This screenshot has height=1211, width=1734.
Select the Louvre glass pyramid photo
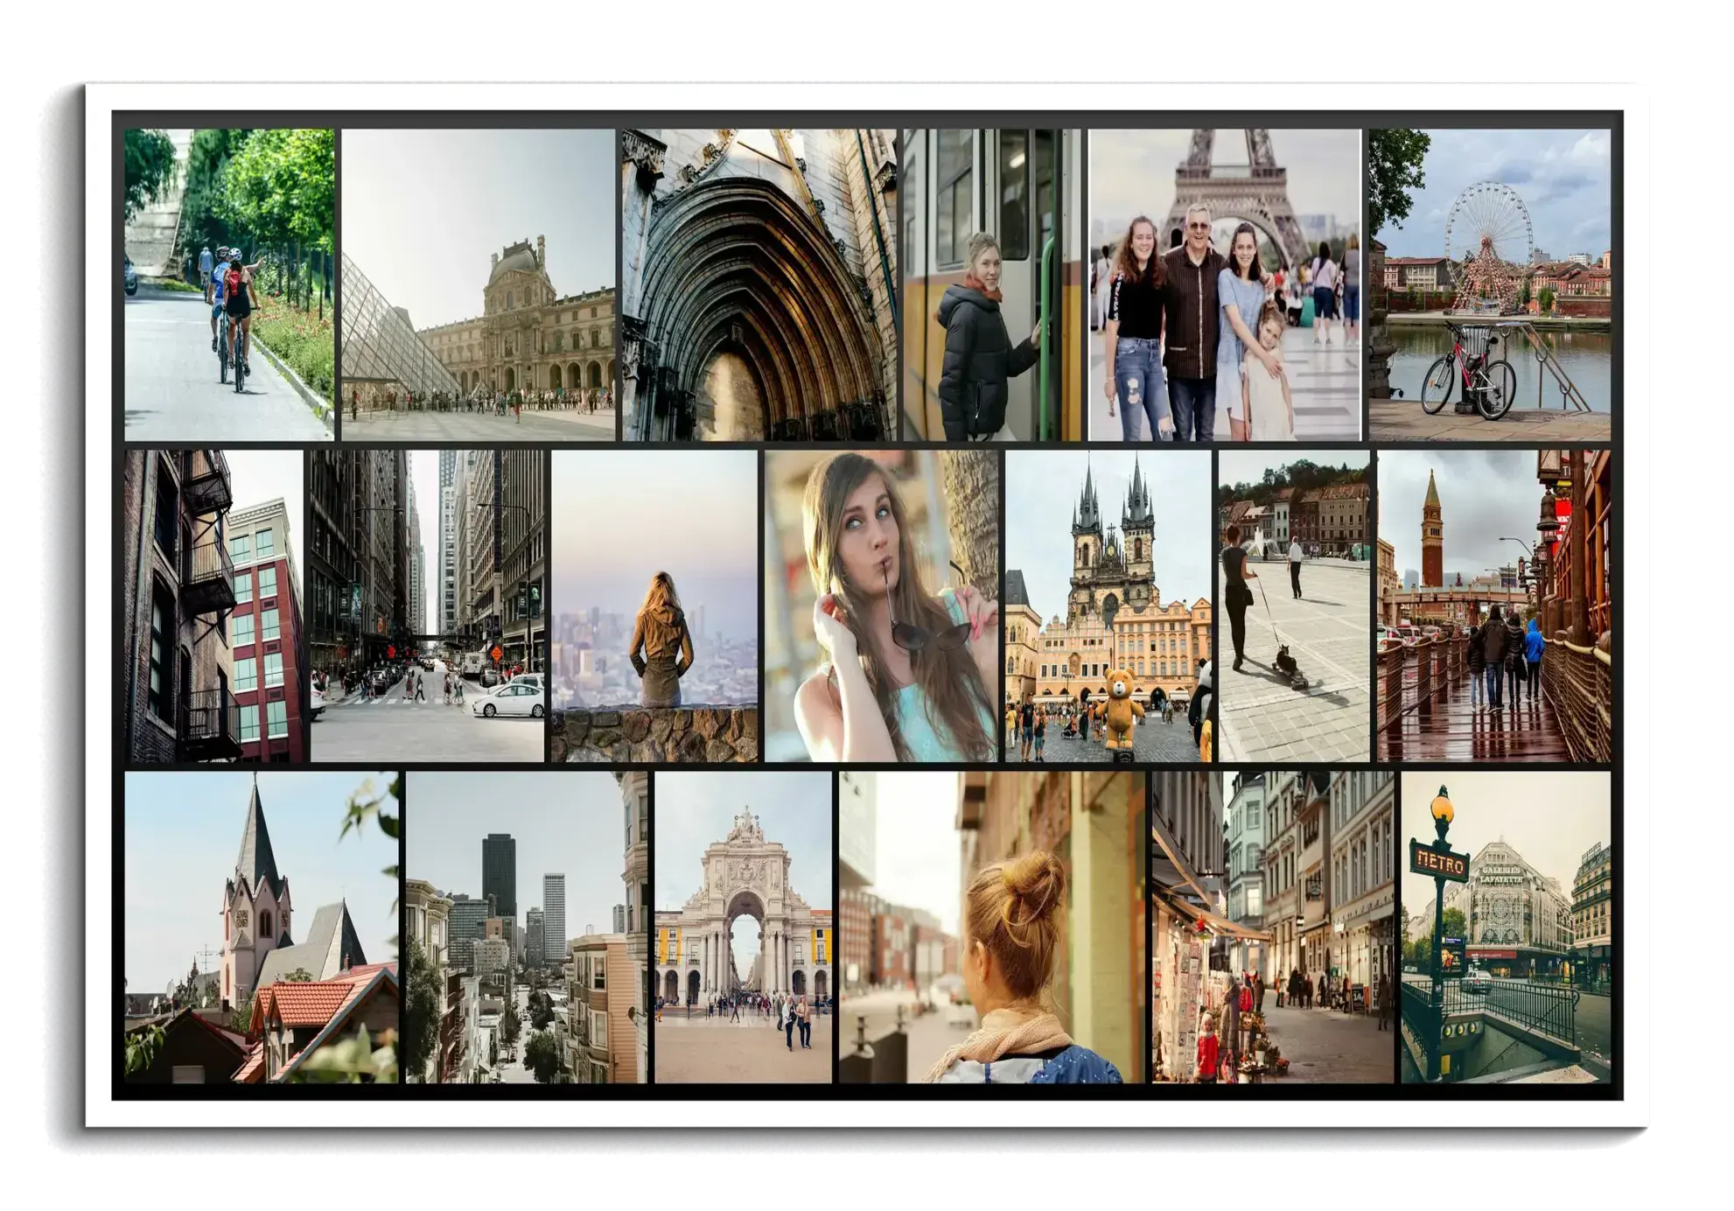coord(478,284)
